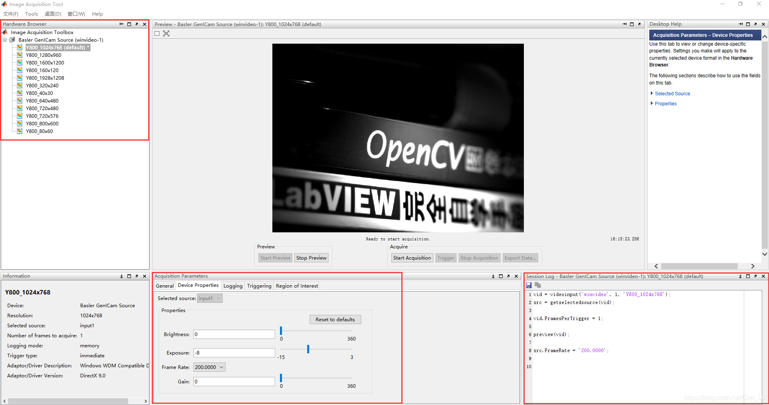This screenshot has width=769, height=405.
Task: Minimize the Hardware Browser panel
Action: click(121, 24)
